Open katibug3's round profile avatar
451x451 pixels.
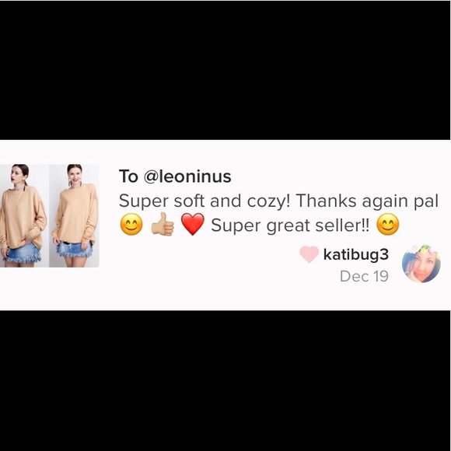(x=421, y=264)
